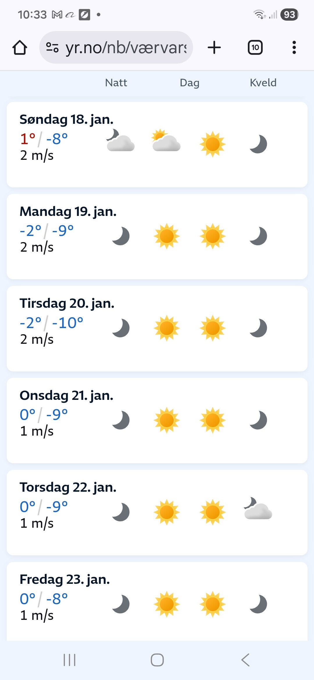Screen dimensions: 314x680
Task: Tap Mandag first sun icon
Action: click(x=167, y=236)
